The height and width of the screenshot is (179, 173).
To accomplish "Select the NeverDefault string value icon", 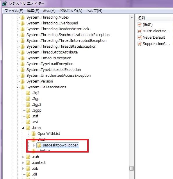I will tap(140, 37).
